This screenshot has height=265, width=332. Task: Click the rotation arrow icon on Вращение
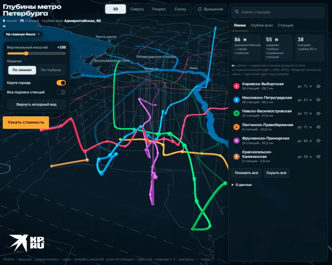(x=200, y=9)
